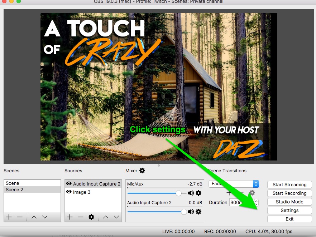316x237 pixels.
Task: Click Start Recording button
Action: tap(289, 193)
